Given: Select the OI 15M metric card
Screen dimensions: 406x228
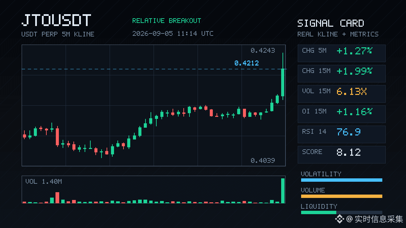Looking at the screenshot, I should (x=341, y=114).
